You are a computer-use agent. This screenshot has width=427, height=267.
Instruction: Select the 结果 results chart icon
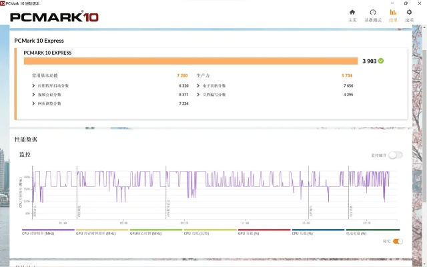pyautogui.click(x=393, y=15)
